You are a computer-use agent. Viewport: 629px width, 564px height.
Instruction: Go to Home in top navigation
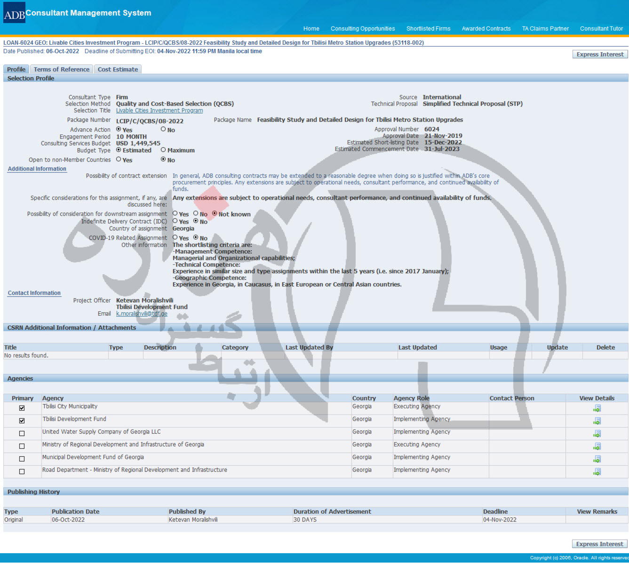[311, 29]
